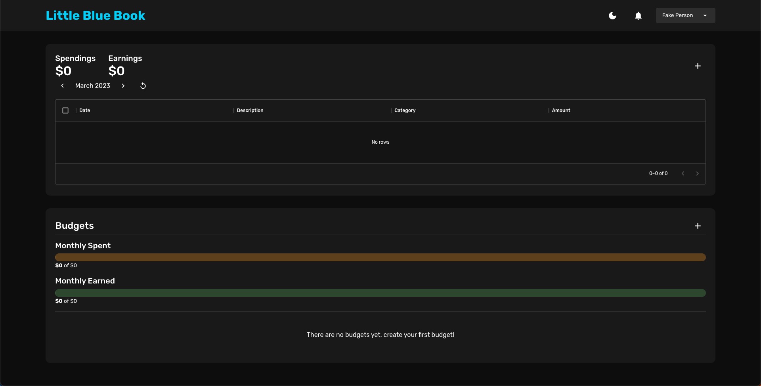This screenshot has height=386, width=761.
Task: Create a budget using the plus icon
Action: pyautogui.click(x=698, y=226)
